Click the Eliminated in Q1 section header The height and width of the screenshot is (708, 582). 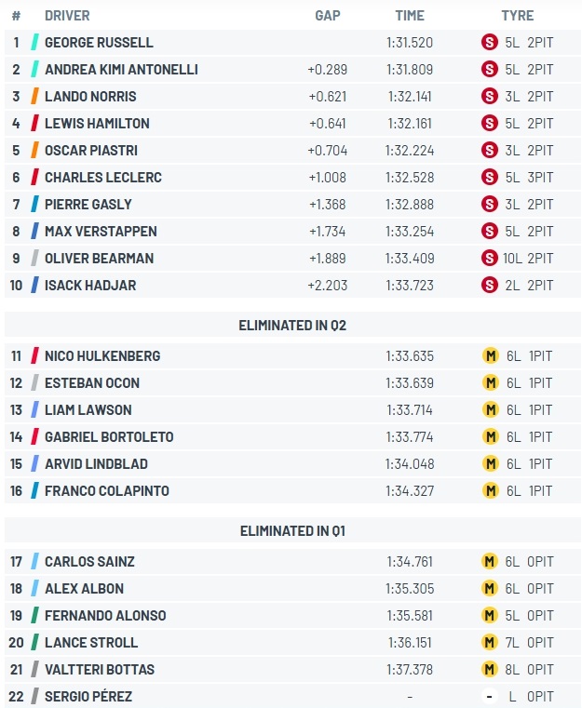pyautogui.click(x=292, y=530)
